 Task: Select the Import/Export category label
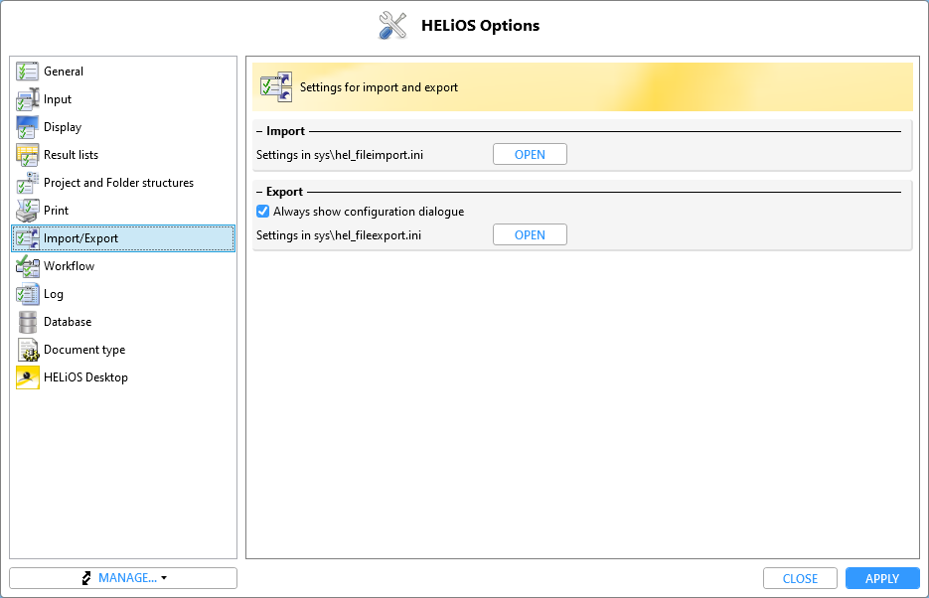click(x=80, y=238)
